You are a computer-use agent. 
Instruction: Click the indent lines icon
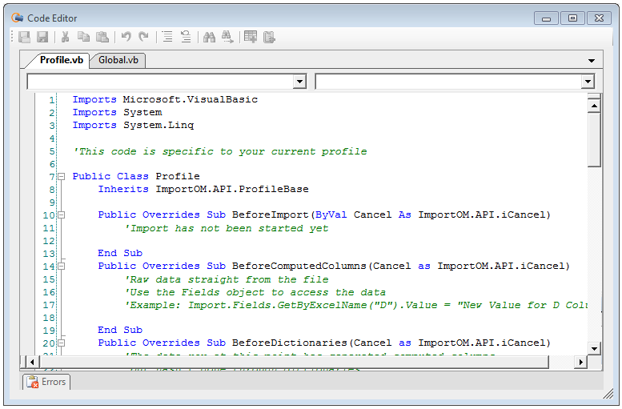coord(167,37)
